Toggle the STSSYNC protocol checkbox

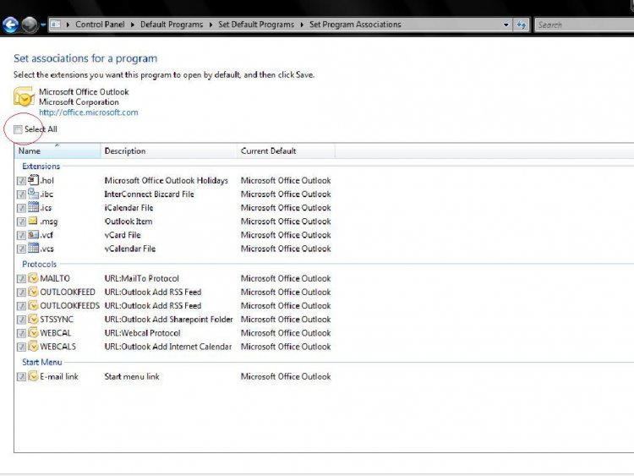coord(21,320)
